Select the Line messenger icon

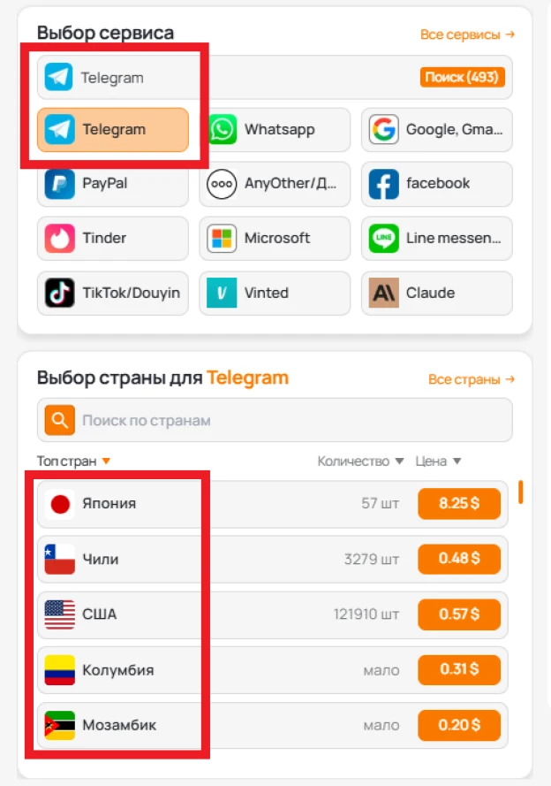point(384,238)
